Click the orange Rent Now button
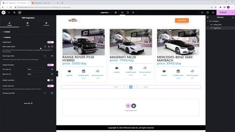Image resolution: width=235 pixels, height=132 pixels. (182, 21)
